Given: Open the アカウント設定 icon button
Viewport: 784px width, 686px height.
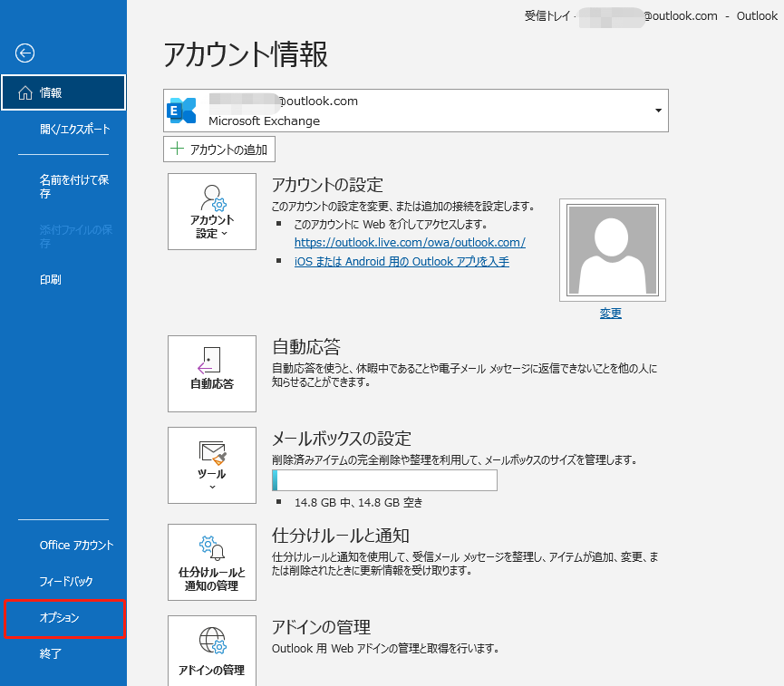Looking at the screenshot, I should (212, 212).
